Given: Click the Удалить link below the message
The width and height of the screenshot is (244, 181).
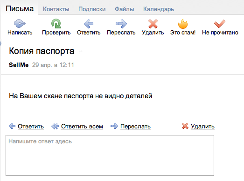Looking at the screenshot, I should click(202, 127).
